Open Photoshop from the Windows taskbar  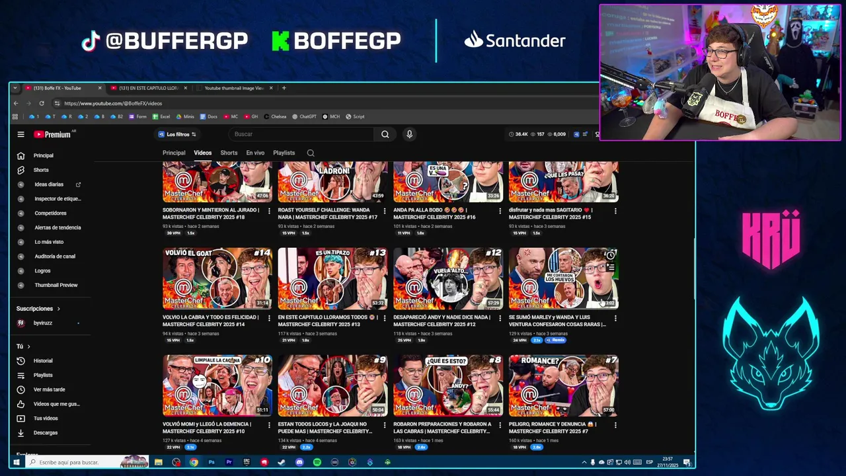[211, 462]
